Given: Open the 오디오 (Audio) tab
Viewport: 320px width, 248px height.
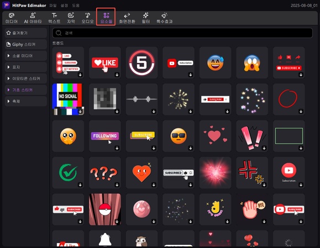Looking at the screenshot, I should pos(87,18).
